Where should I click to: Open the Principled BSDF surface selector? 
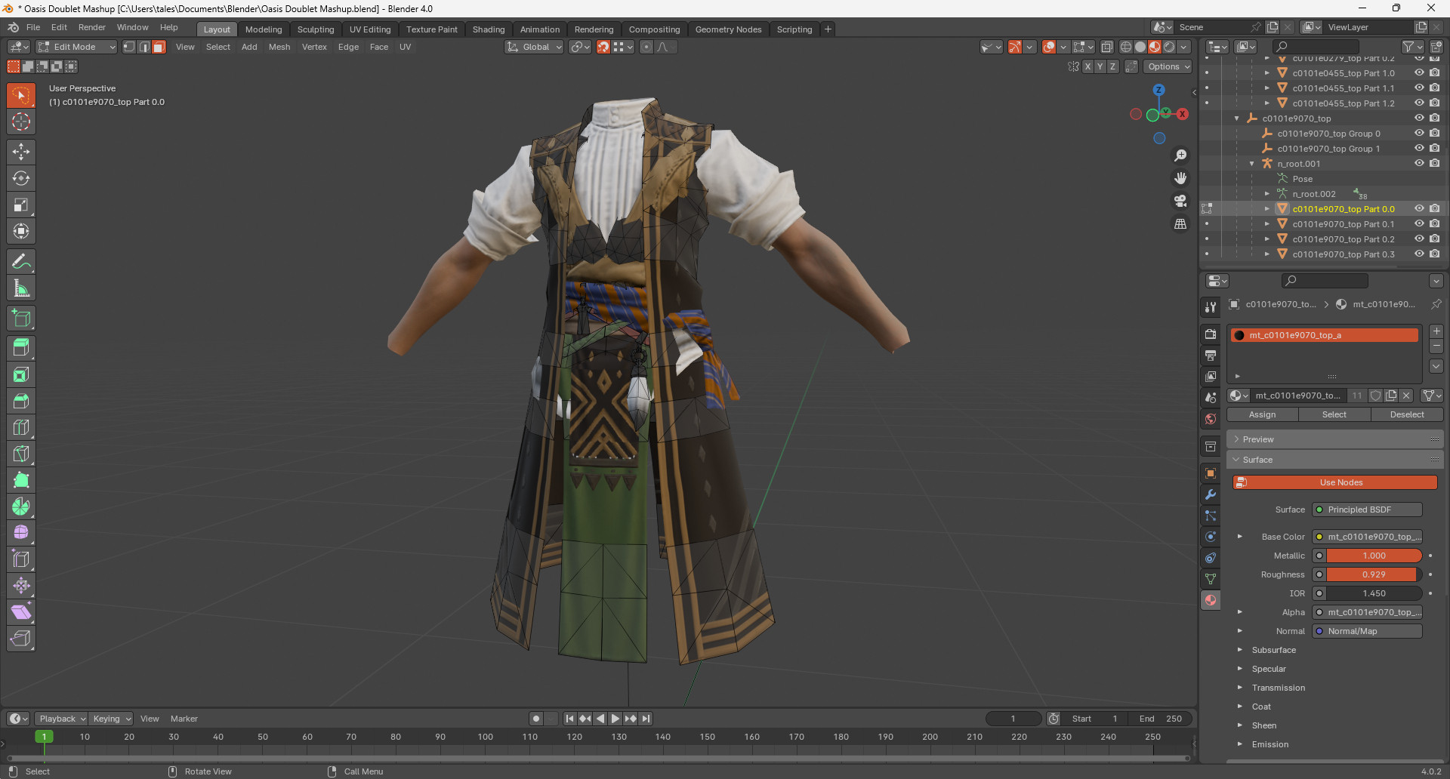tap(1367, 510)
